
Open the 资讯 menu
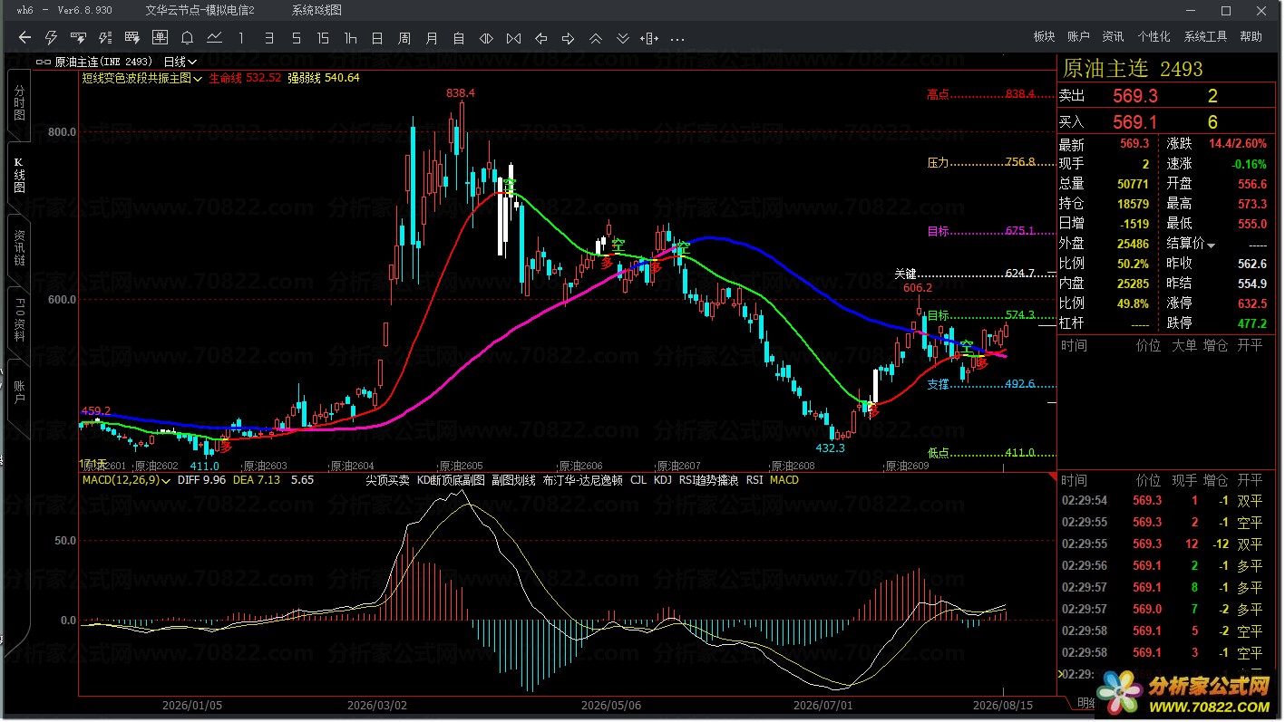(x=1113, y=37)
